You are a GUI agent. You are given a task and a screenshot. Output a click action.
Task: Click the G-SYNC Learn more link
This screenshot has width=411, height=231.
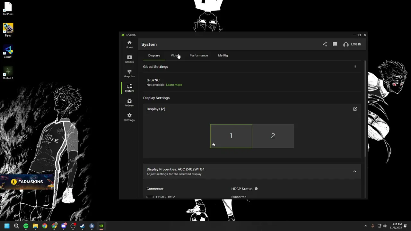click(174, 85)
